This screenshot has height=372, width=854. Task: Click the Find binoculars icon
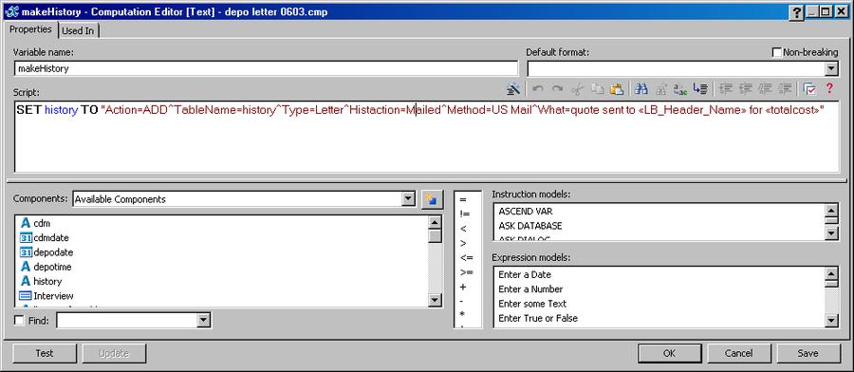[x=641, y=89]
